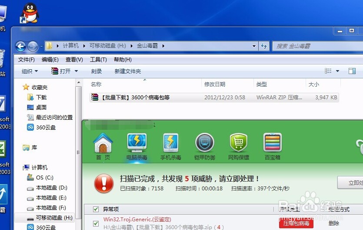Select the WinRAR zip file icon

tap(95, 98)
